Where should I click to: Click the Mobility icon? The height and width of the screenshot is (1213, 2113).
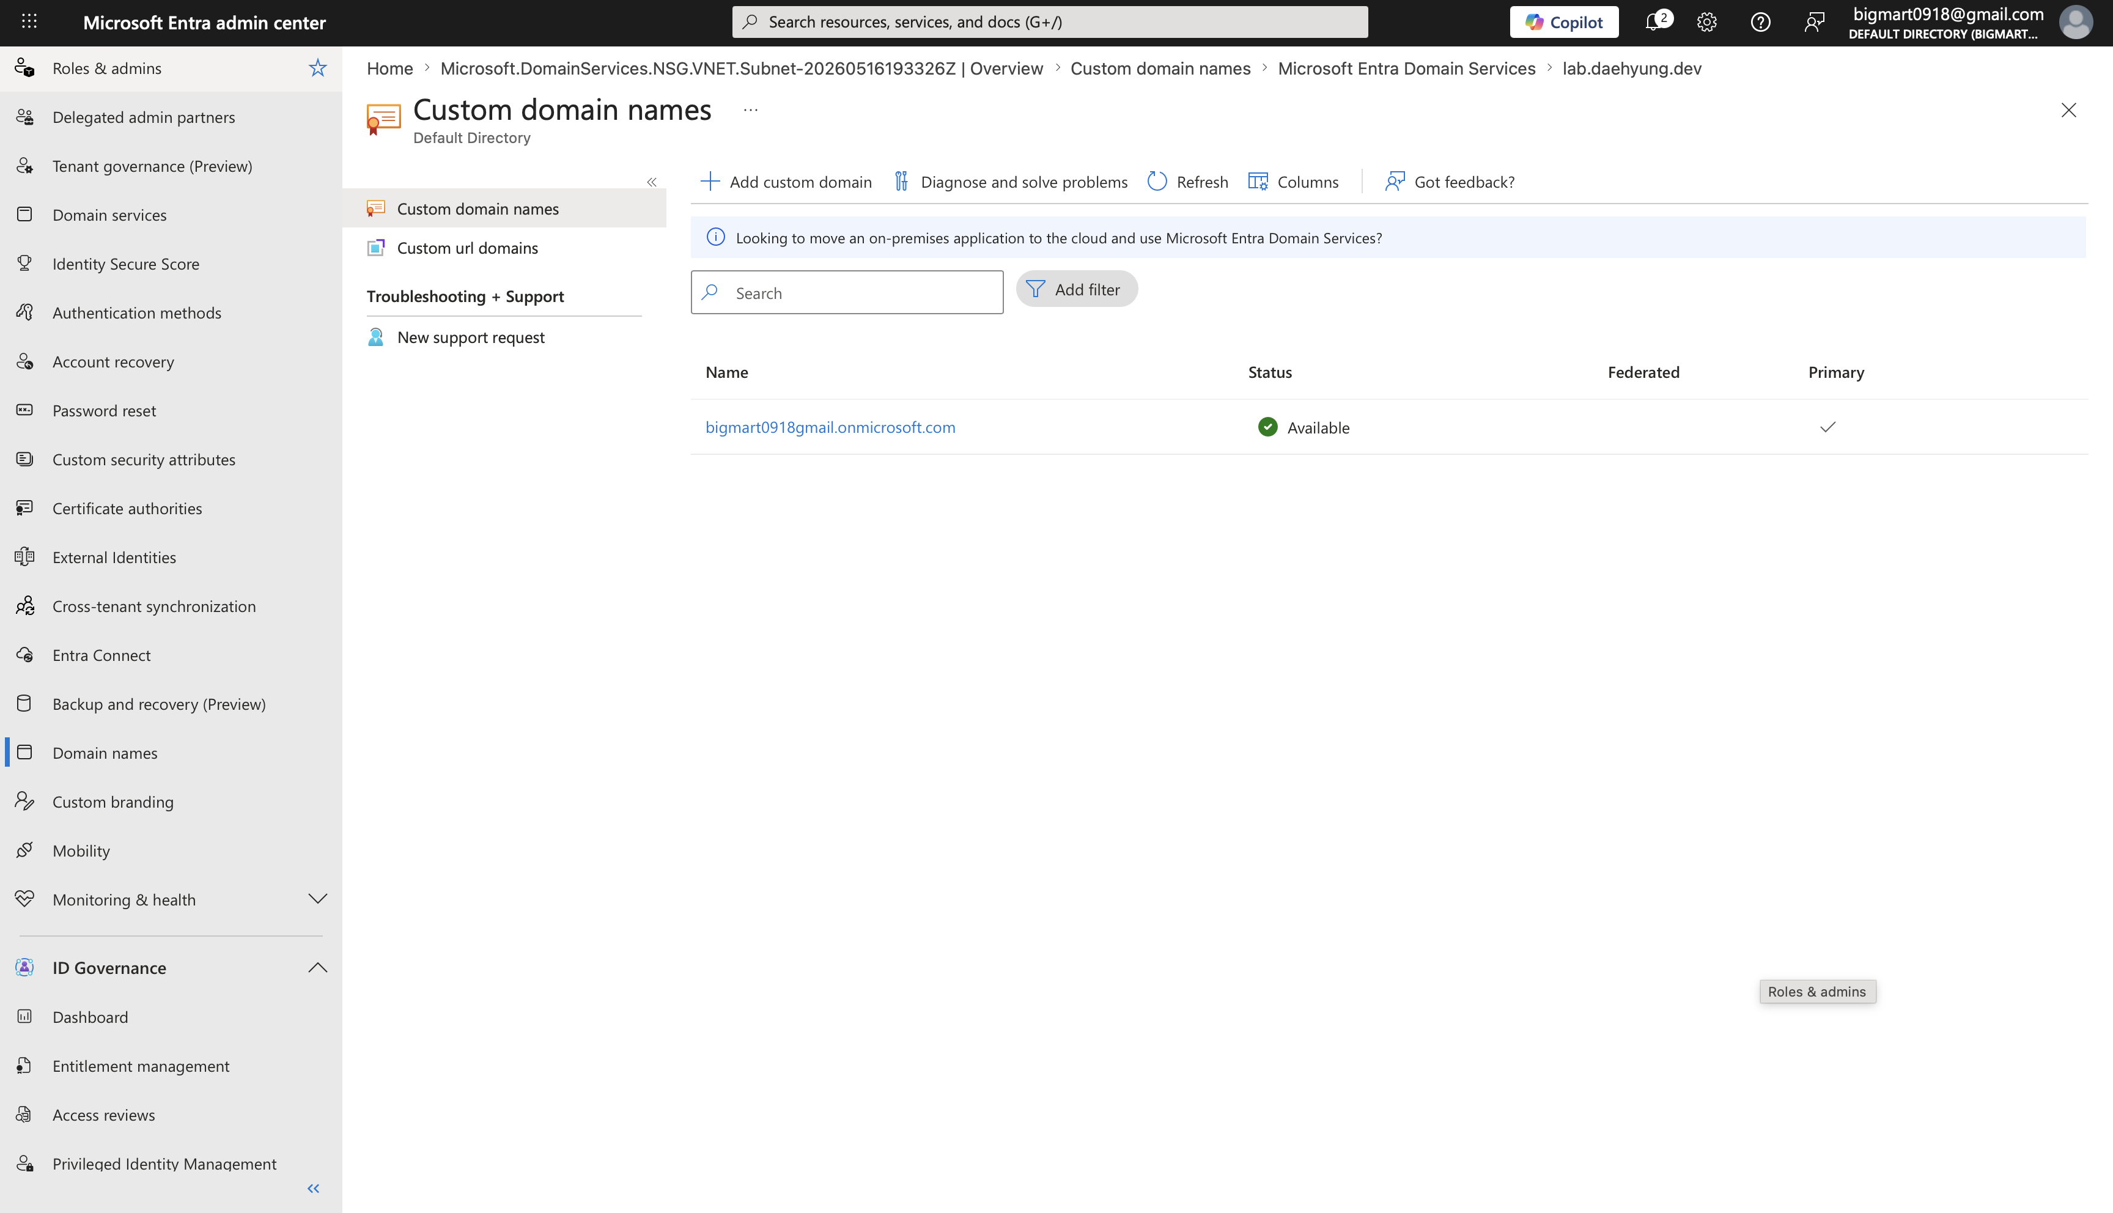[x=25, y=850]
